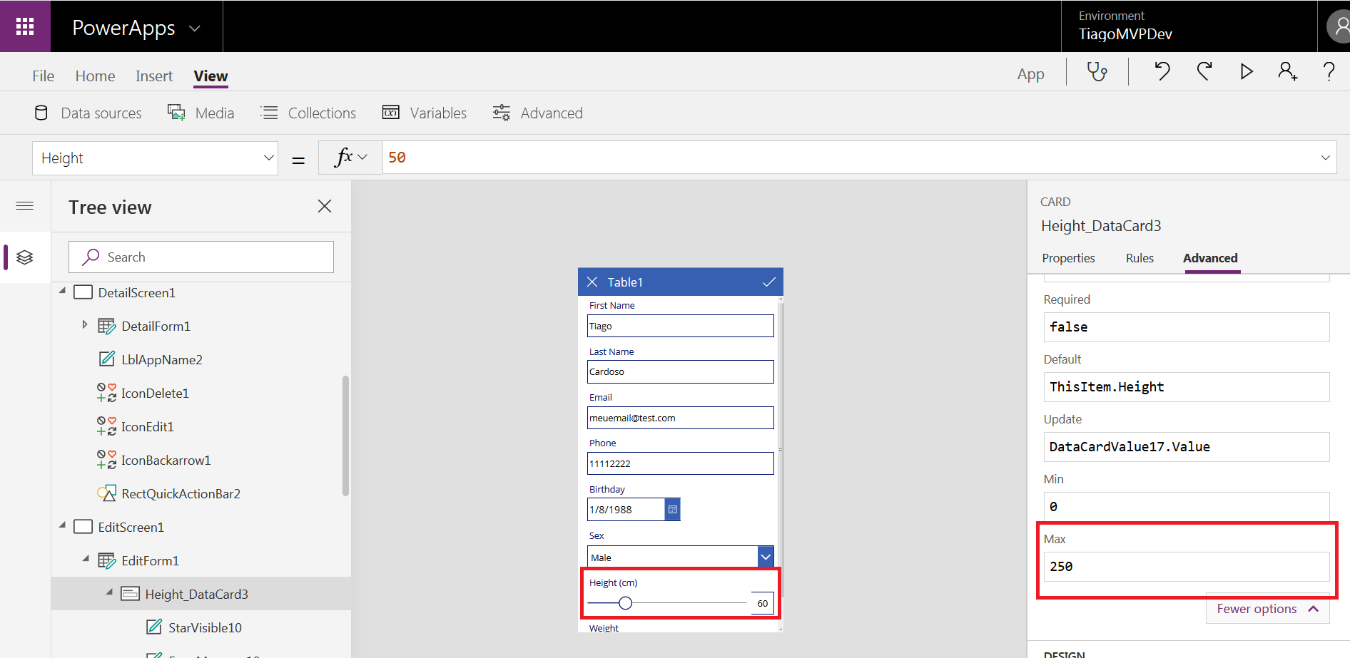
Task: Click the Height (cm) slider handle
Action: pos(626,603)
